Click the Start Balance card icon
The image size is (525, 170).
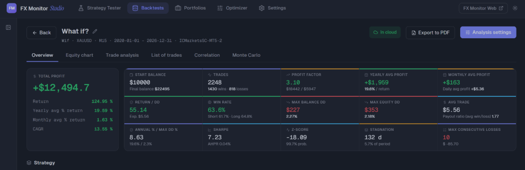point(131,75)
